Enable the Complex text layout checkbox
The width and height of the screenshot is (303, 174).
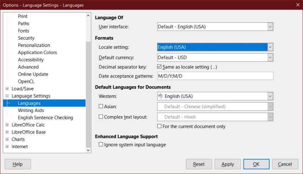click(101, 117)
